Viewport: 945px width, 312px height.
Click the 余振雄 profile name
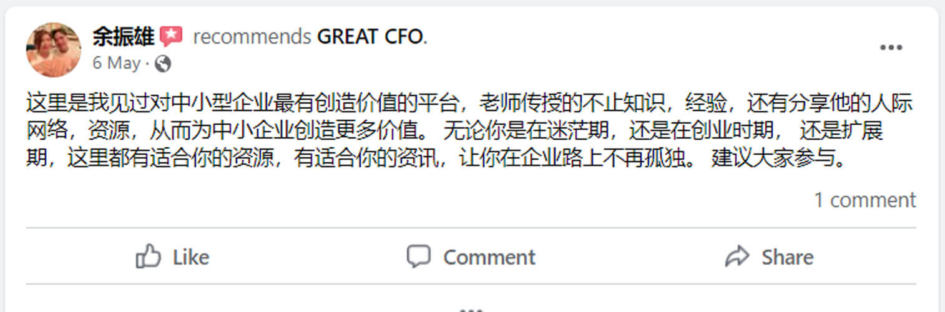pyautogui.click(x=123, y=37)
